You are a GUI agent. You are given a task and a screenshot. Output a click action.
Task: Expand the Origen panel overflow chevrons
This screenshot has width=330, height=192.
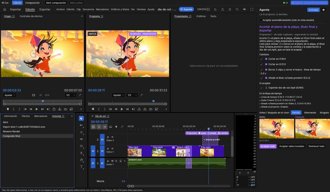coord(82,16)
